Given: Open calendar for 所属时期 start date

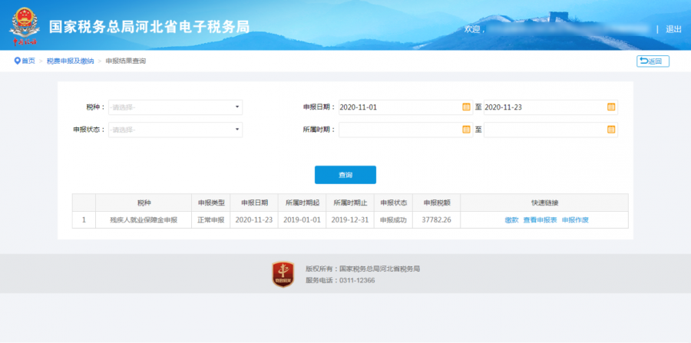Looking at the screenshot, I should click(x=466, y=130).
